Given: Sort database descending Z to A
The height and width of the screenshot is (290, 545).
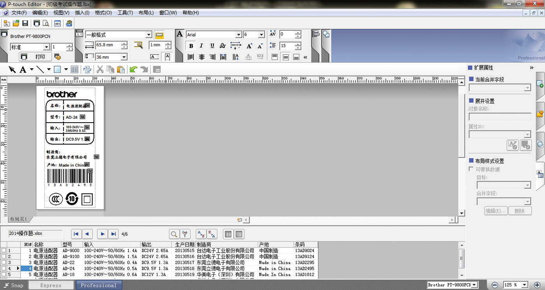Looking at the screenshot, I should pos(212,234).
